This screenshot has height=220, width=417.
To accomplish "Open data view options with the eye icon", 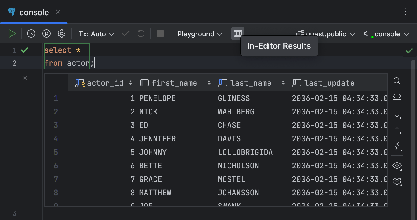I will coord(397,165).
